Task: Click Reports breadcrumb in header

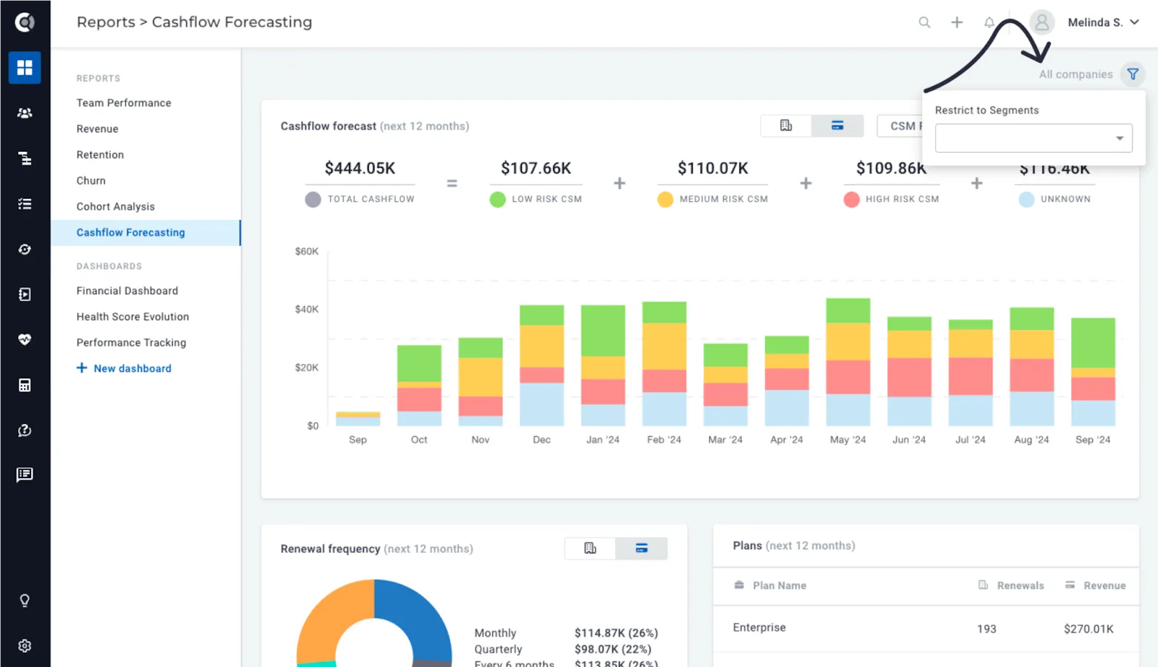Action: [x=106, y=22]
